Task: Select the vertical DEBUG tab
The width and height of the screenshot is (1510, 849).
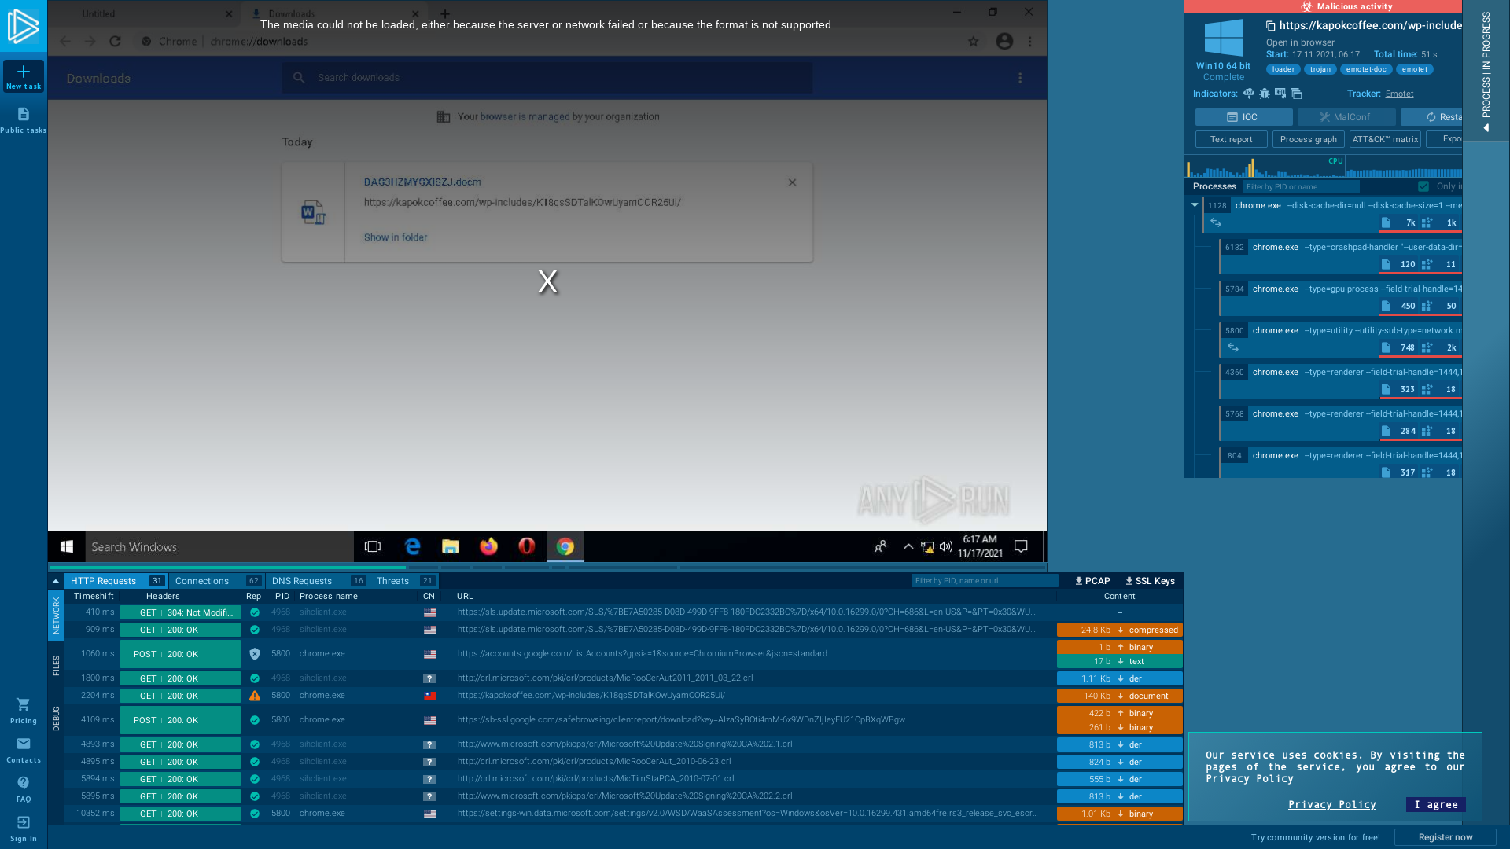Action: coord(56,719)
